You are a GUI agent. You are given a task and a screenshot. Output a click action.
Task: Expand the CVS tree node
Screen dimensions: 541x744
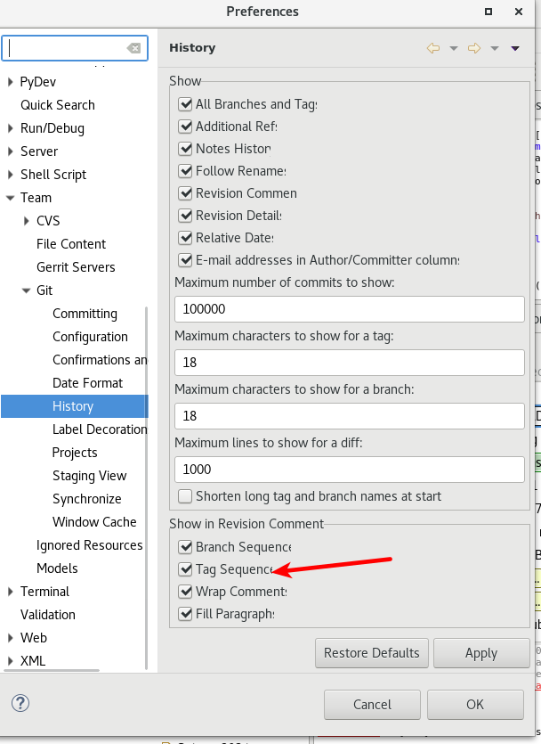(27, 221)
